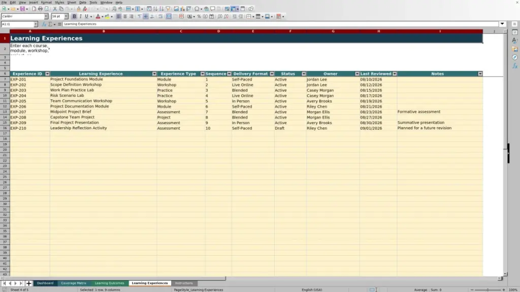
Task: Center cell text horizontally
Action: [x=125, y=17]
